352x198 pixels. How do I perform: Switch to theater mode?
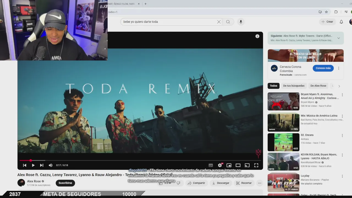tap(238, 165)
